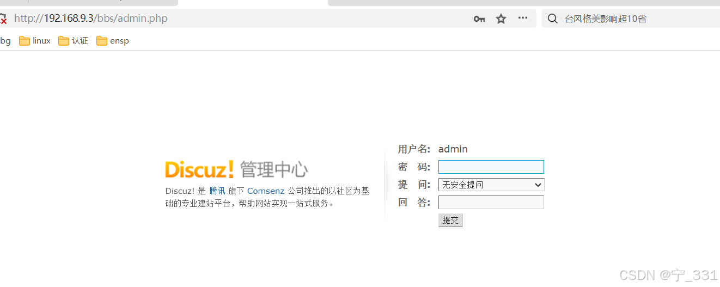Click the 回答 answer field
This screenshot has width=720, height=287.
tap(491, 203)
